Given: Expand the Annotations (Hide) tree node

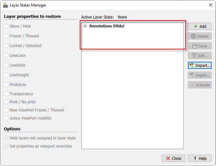Looking at the screenshot, I should (x=85, y=26).
